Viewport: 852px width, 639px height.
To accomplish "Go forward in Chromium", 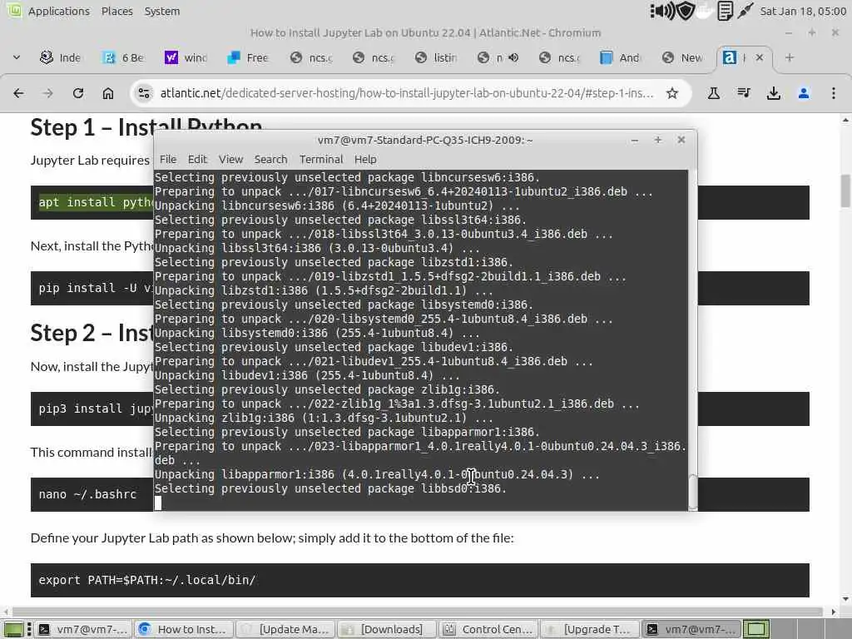I will [47, 93].
